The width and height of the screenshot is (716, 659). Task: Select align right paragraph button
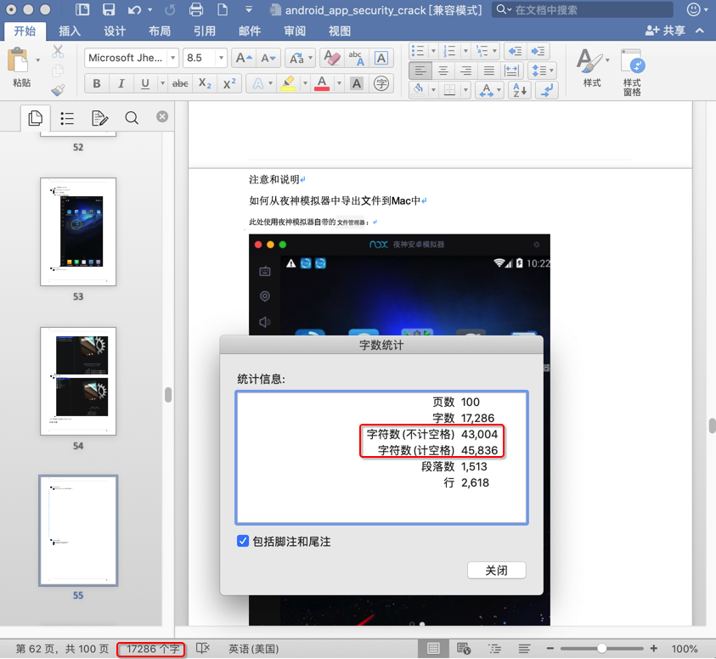465,70
